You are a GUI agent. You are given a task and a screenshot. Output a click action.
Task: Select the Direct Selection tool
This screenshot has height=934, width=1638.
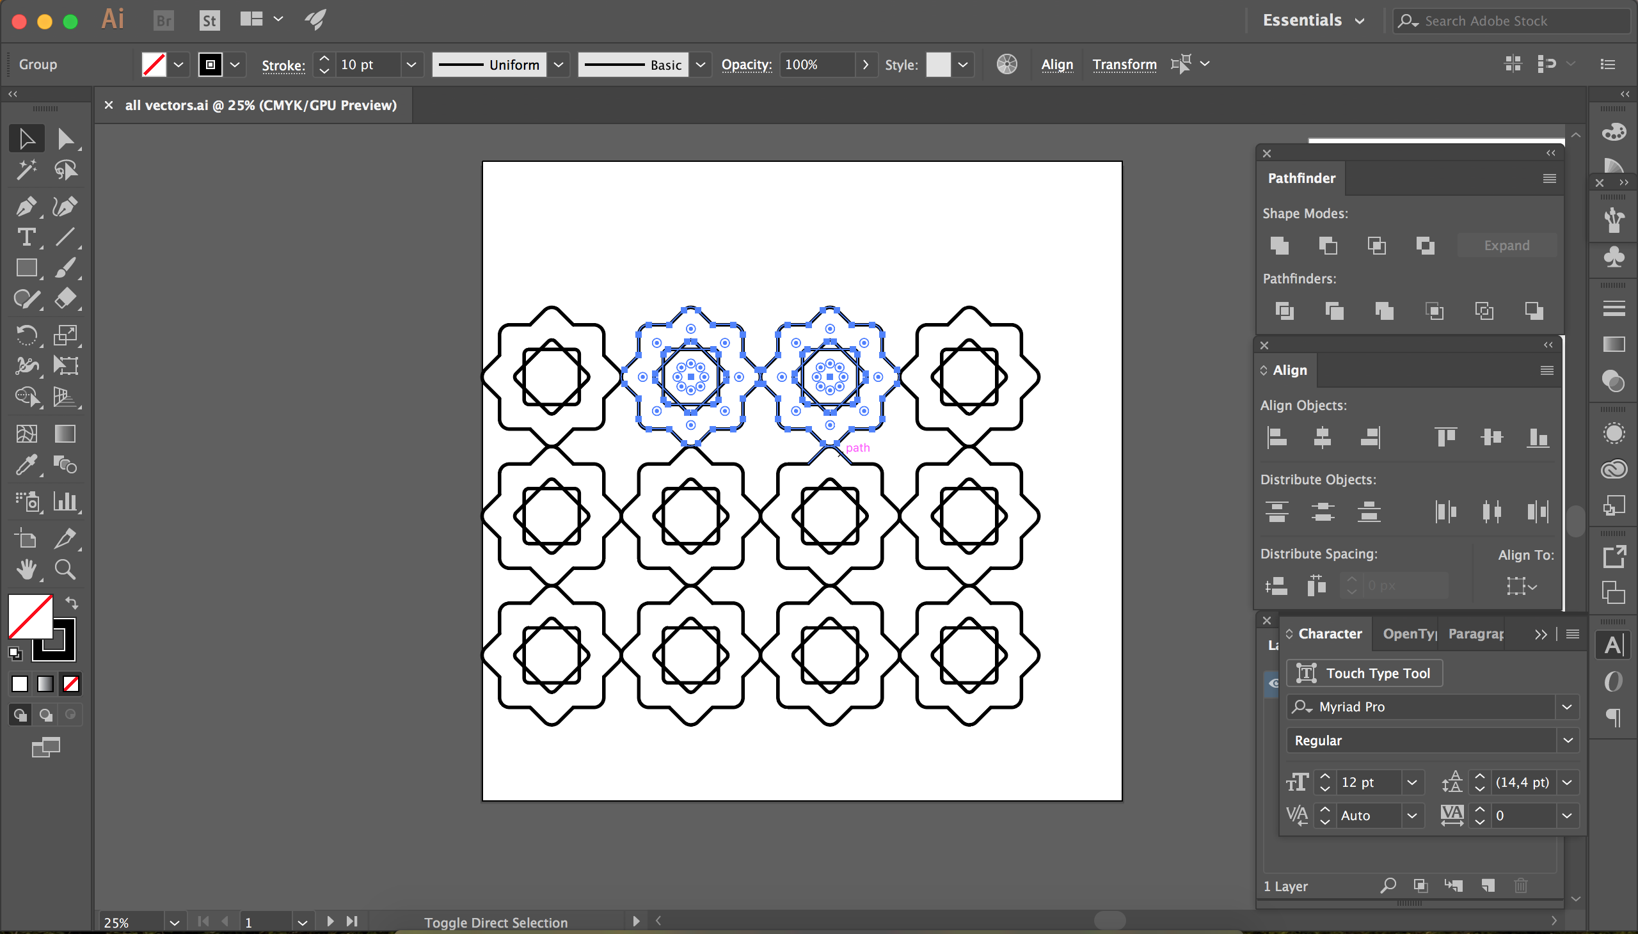click(65, 139)
